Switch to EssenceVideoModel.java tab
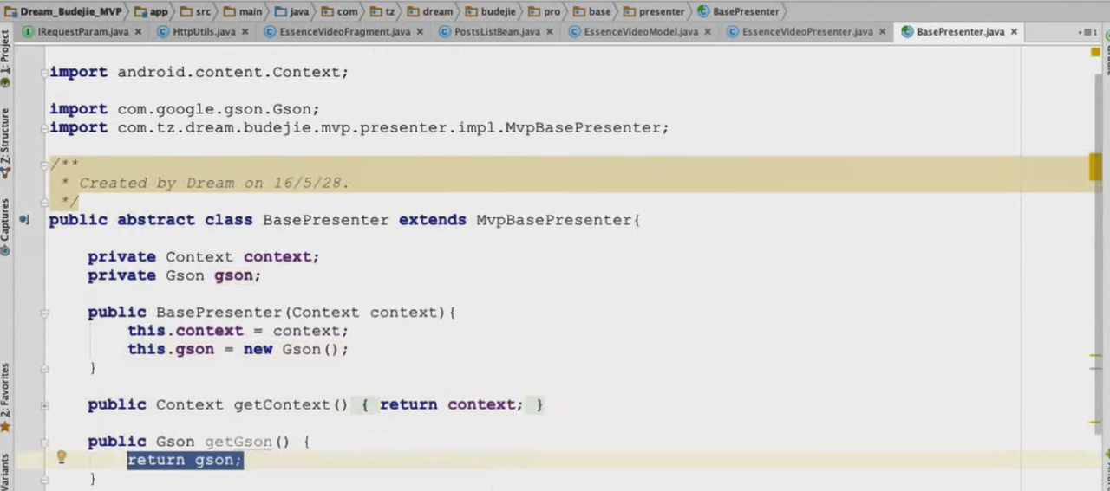Viewport: 1110px width, 491px height. click(641, 32)
